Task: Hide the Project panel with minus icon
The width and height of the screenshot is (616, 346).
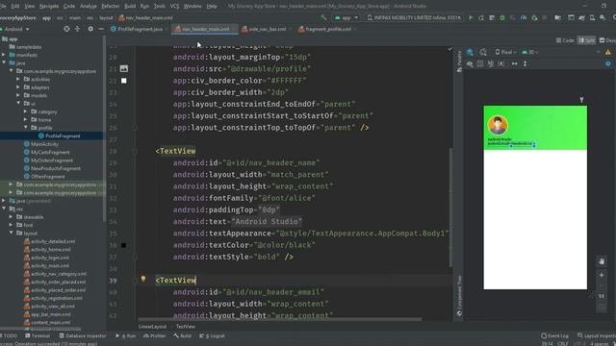Action: tap(101, 29)
